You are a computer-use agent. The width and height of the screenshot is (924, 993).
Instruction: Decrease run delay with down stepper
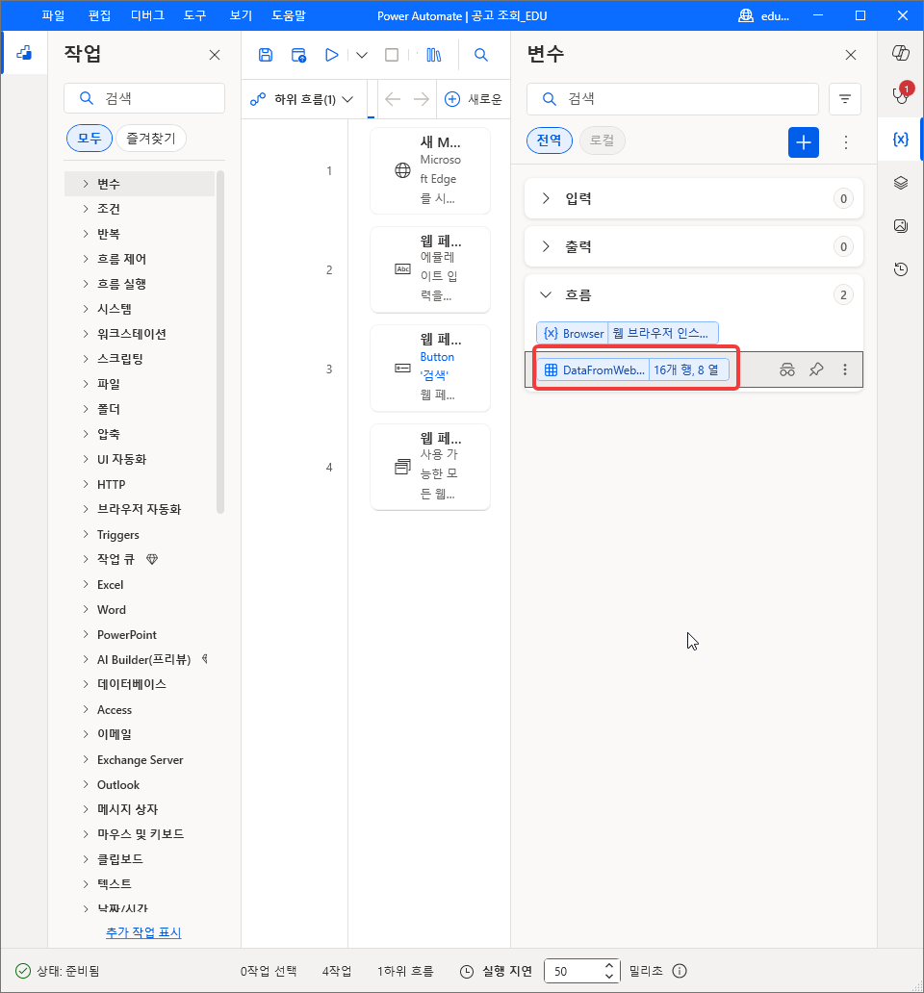click(609, 977)
